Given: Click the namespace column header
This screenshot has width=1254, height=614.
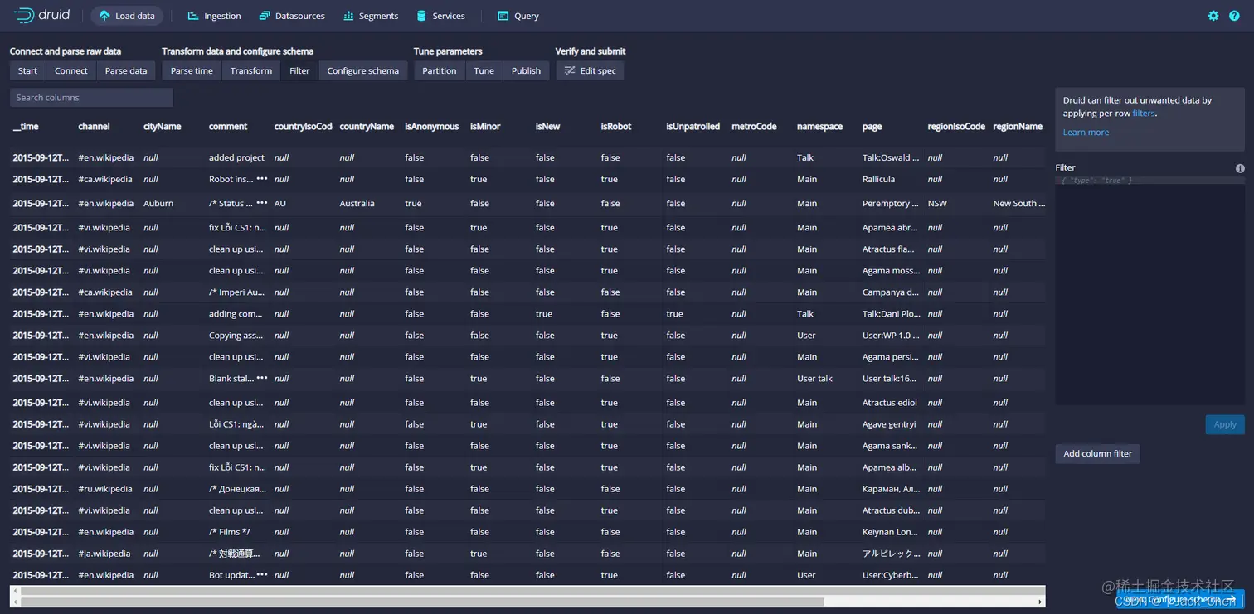Looking at the screenshot, I should [819, 127].
